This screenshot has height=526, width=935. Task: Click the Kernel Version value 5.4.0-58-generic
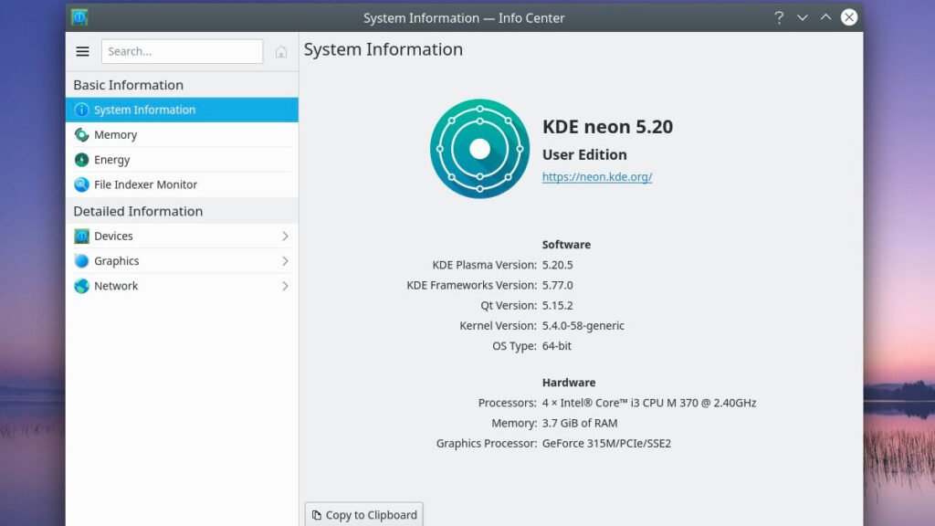pos(583,326)
